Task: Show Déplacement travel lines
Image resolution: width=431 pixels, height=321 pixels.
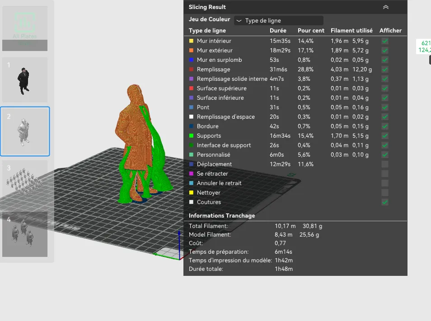Action: 385,164
